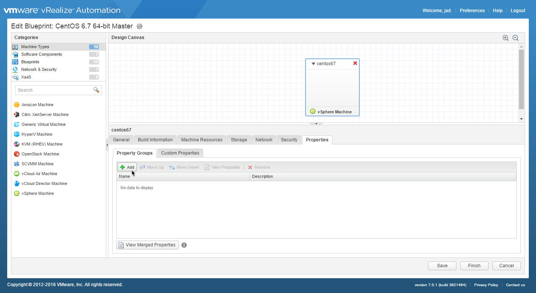Open the Help link
Image resolution: width=536 pixels, height=293 pixels.
[x=498, y=11]
